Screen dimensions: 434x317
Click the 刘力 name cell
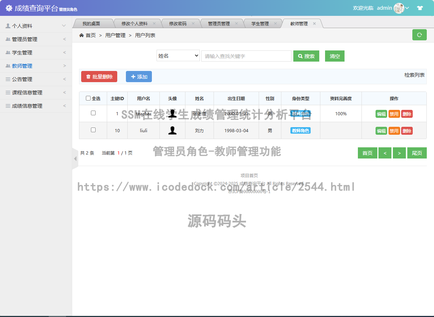(x=200, y=130)
